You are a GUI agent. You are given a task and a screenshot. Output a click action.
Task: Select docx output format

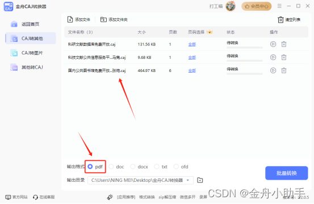(133, 167)
